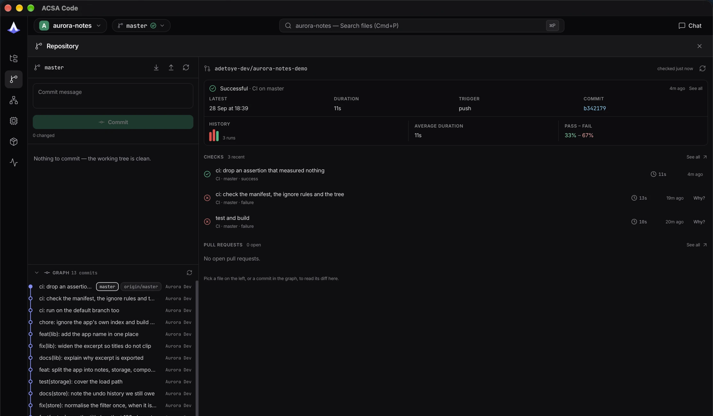This screenshot has width=713, height=416.
Task: Click the Cmd+P shortcut badge in search
Action: coord(552,26)
